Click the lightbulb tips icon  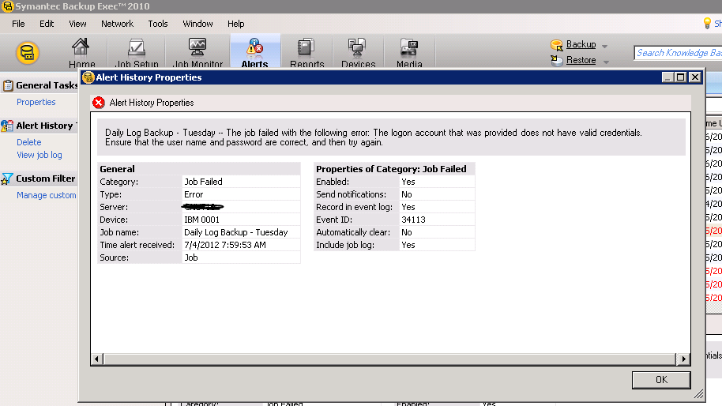pyautogui.click(x=707, y=23)
